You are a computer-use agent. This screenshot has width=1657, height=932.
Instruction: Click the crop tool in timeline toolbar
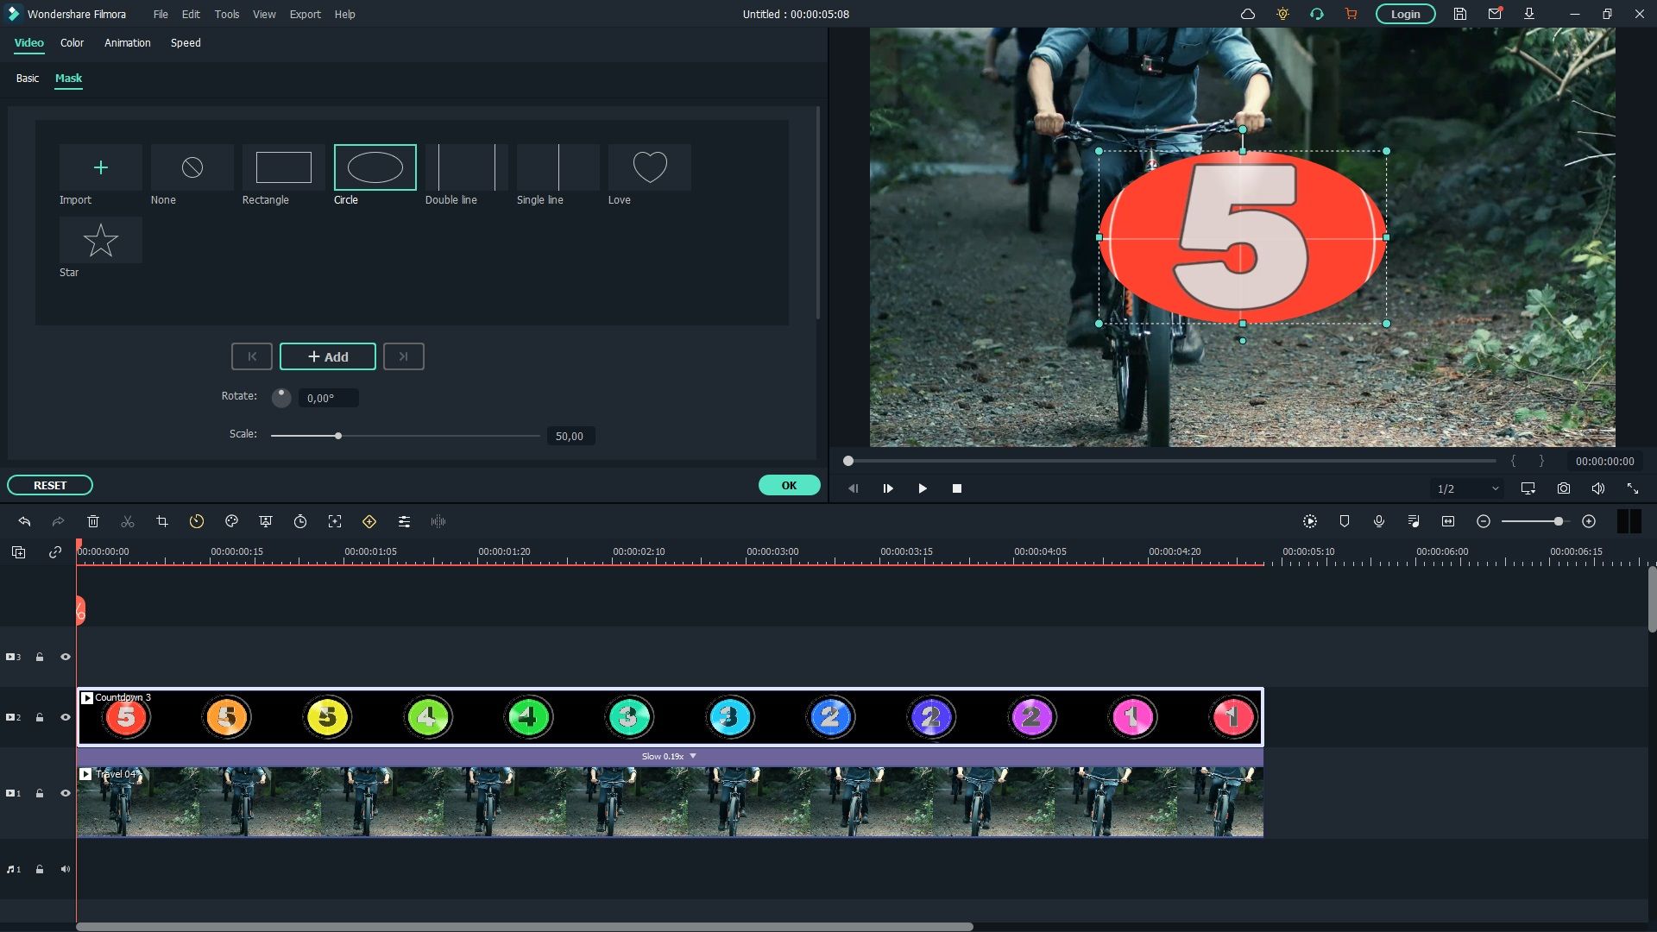pos(161,521)
